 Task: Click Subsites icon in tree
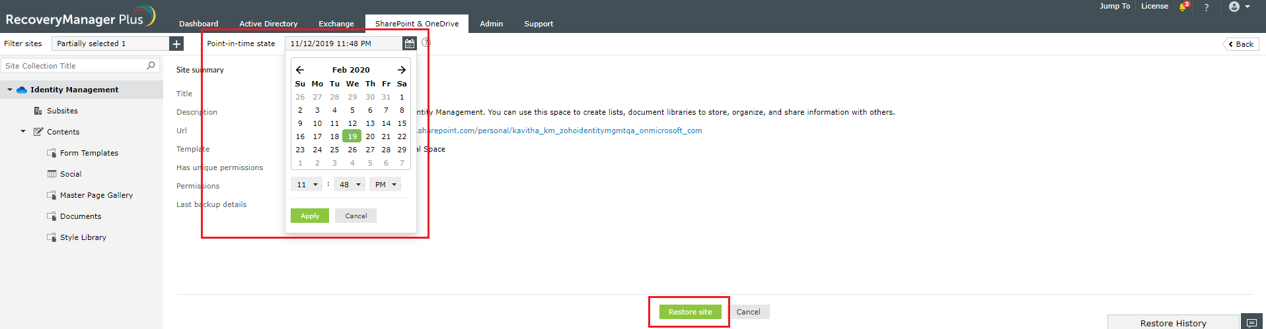pyautogui.click(x=38, y=111)
